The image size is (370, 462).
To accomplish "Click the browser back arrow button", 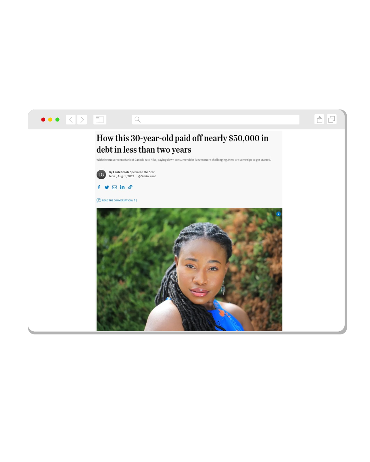I will 71,119.
